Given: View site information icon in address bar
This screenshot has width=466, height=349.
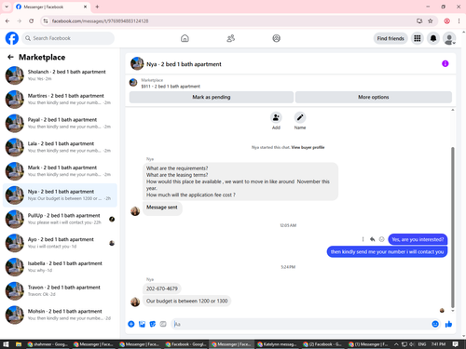Looking at the screenshot, I should (x=46, y=20).
